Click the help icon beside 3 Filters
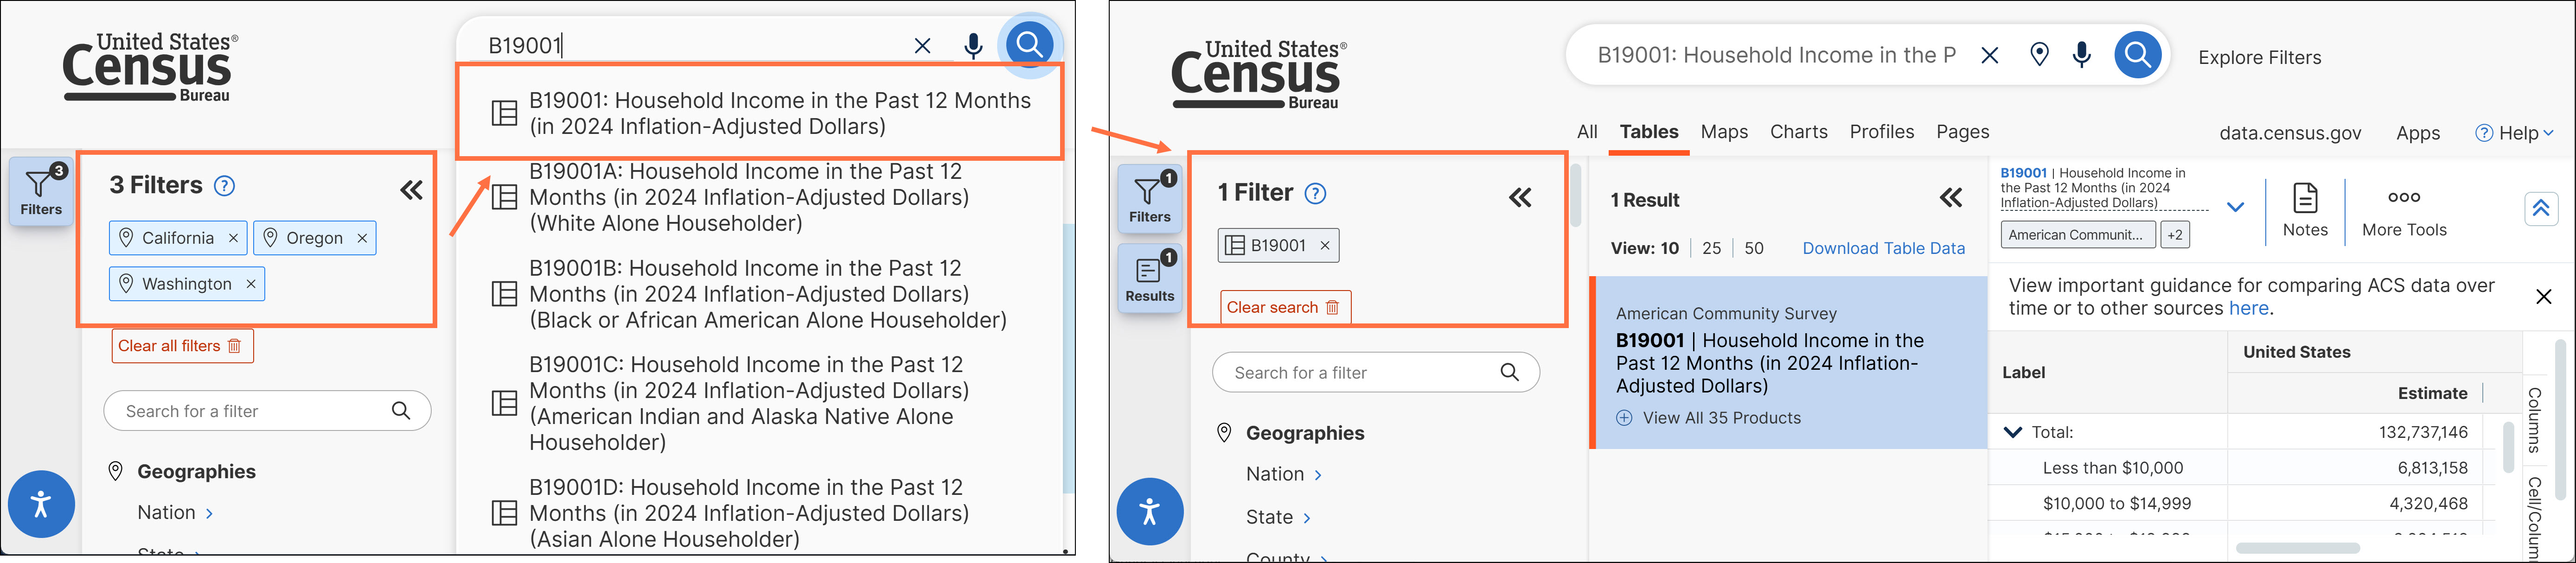 (225, 186)
